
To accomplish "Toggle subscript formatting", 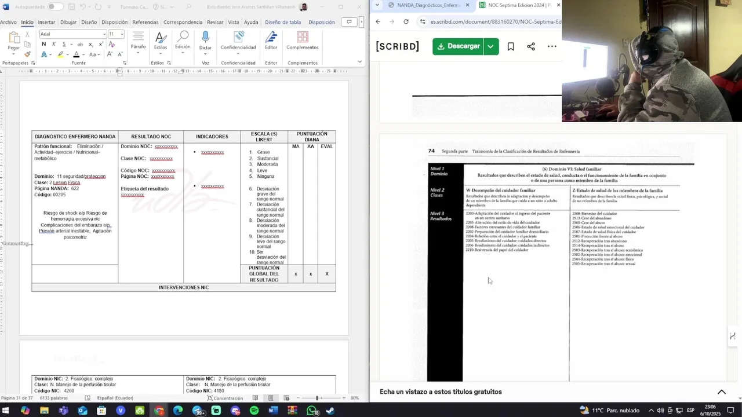I will [91, 45].
